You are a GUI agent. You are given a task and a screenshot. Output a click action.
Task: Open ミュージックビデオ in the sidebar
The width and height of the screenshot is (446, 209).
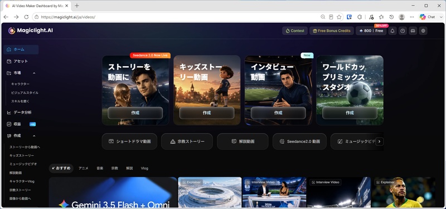23,164
